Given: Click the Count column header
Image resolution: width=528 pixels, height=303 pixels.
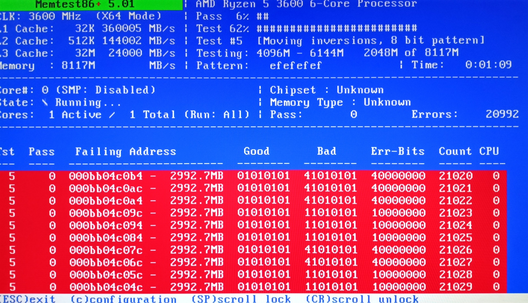Looking at the screenshot, I should coord(455,151).
